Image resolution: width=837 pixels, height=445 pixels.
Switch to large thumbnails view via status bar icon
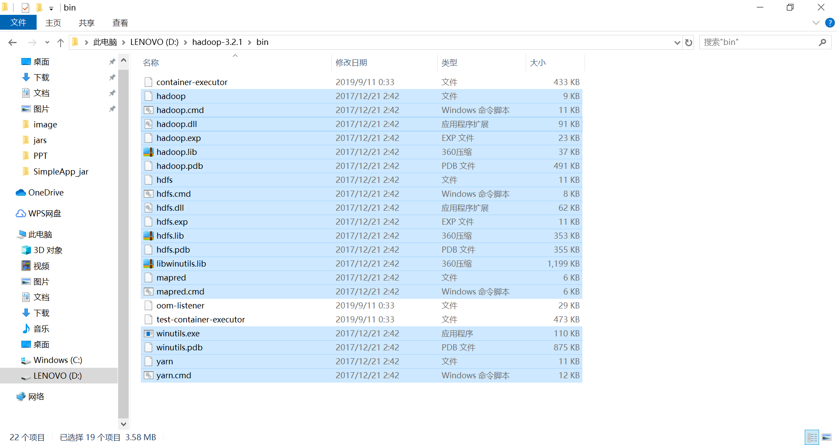click(827, 437)
